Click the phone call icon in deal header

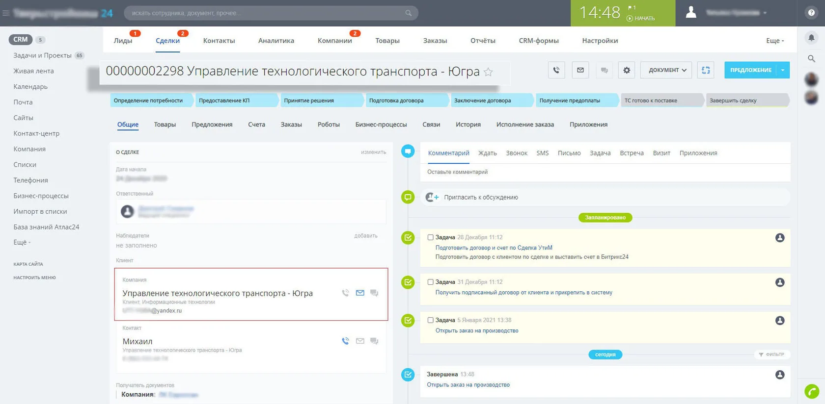click(556, 70)
